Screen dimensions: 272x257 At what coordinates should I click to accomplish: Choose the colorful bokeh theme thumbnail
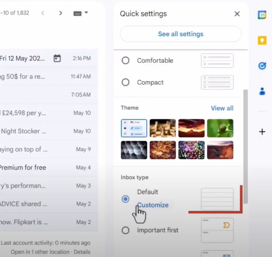[191, 150]
